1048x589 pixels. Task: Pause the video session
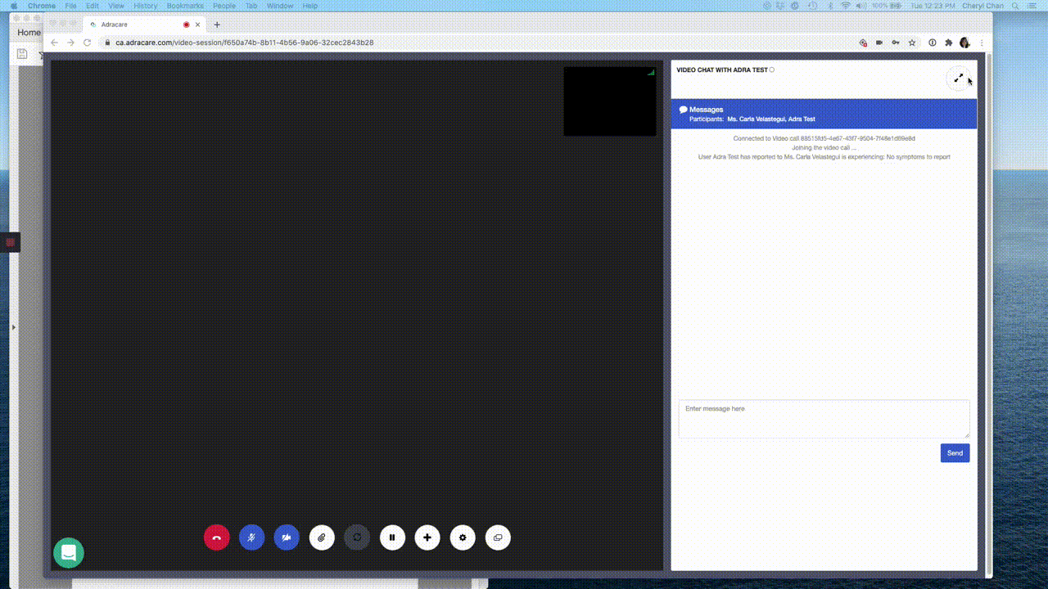392,537
